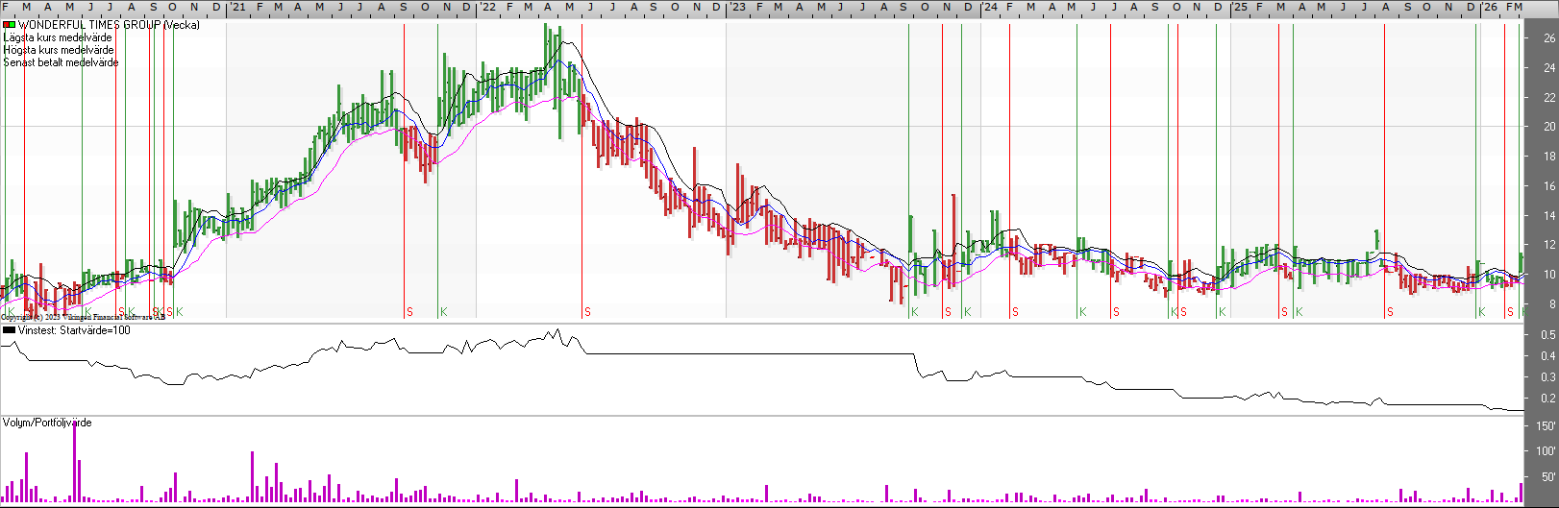Click price level 20 on the right axis
The width and height of the screenshot is (1559, 508).
1549,127
